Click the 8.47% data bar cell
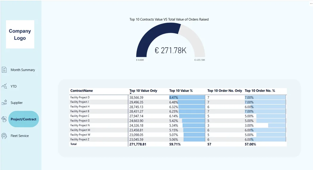 pyautogui.click(x=187, y=97)
